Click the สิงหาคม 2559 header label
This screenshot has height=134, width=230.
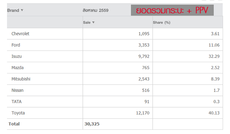(x=95, y=10)
